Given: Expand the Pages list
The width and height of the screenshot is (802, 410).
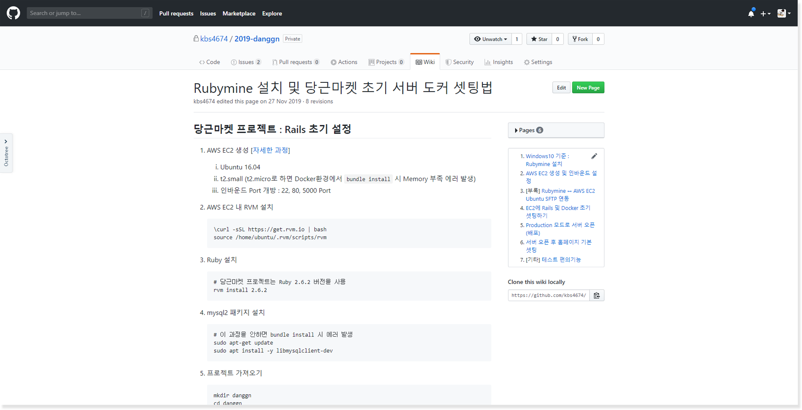Looking at the screenshot, I should coord(556,130).
